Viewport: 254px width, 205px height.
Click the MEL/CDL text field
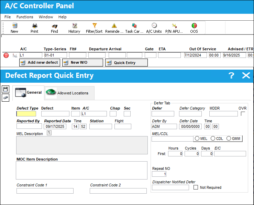[x=172, y=139]
